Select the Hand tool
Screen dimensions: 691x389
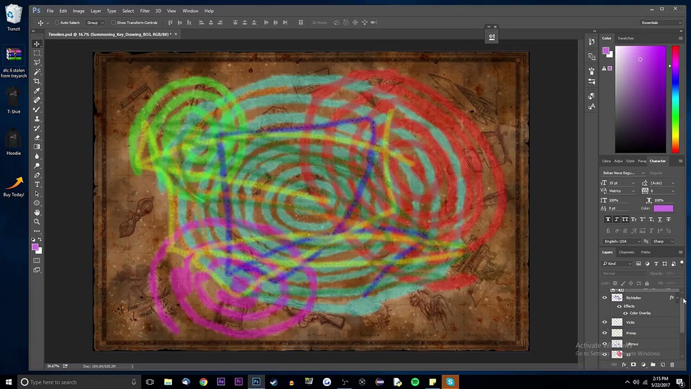coord(37,213)
